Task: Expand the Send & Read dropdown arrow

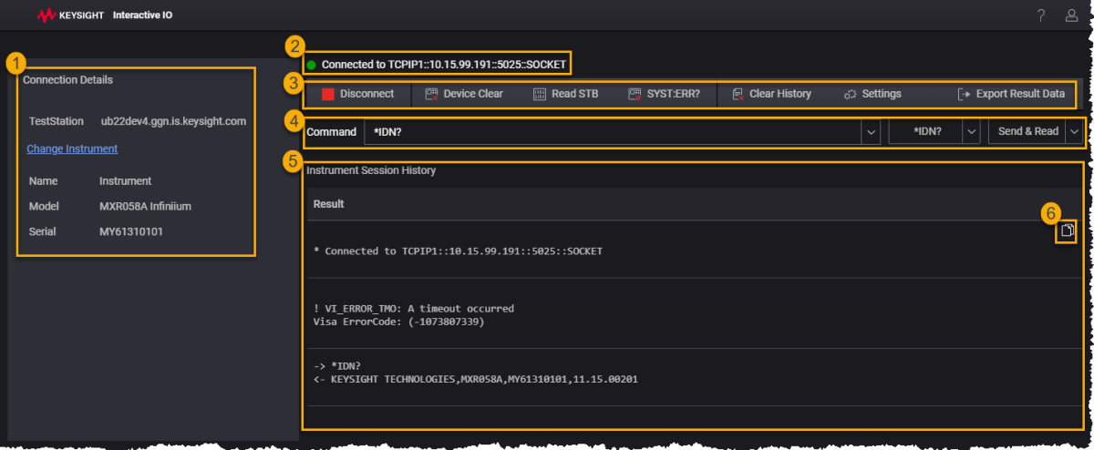Action: click(1074, 132)
